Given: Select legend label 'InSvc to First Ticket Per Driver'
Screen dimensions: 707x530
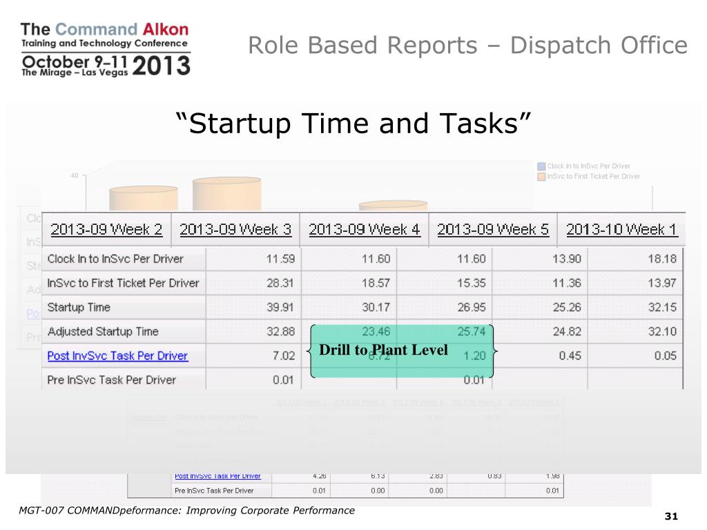Looking at the screenshot, I should pyautogui.click(x=593, y=176).
